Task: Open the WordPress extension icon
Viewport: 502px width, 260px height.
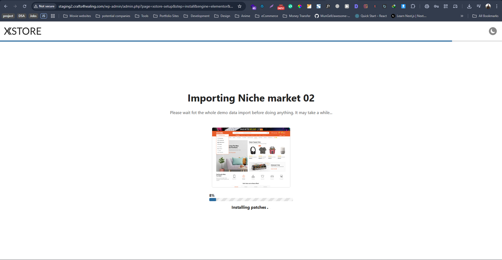Action: pyautogui.click(x=262, y=6)
